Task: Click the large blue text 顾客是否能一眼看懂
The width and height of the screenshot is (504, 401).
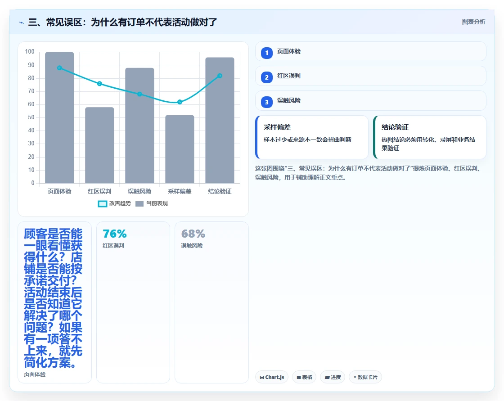Action: [53, 298]
